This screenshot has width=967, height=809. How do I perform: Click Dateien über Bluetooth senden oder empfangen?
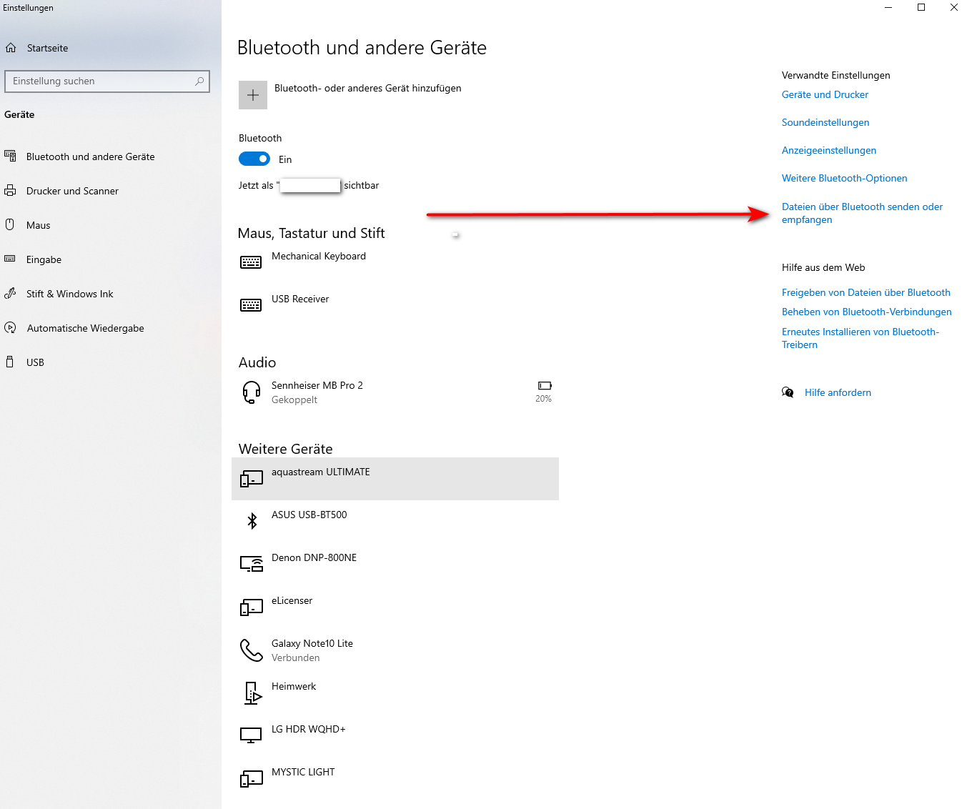coord(862,213)
